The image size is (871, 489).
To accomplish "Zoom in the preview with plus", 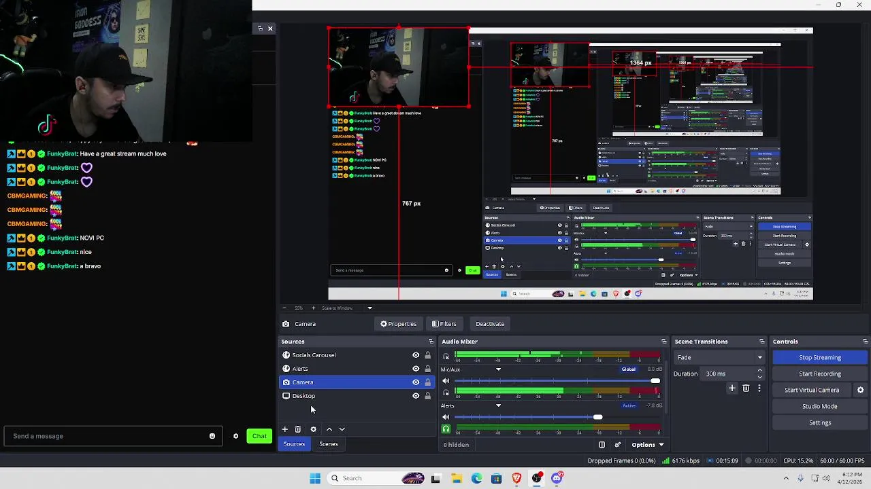I will [x=313, y=308].
